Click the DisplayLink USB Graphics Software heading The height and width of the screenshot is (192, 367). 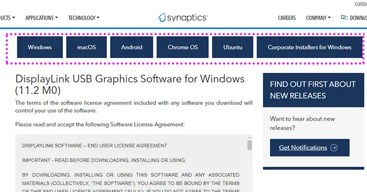[x=130, y=84]
